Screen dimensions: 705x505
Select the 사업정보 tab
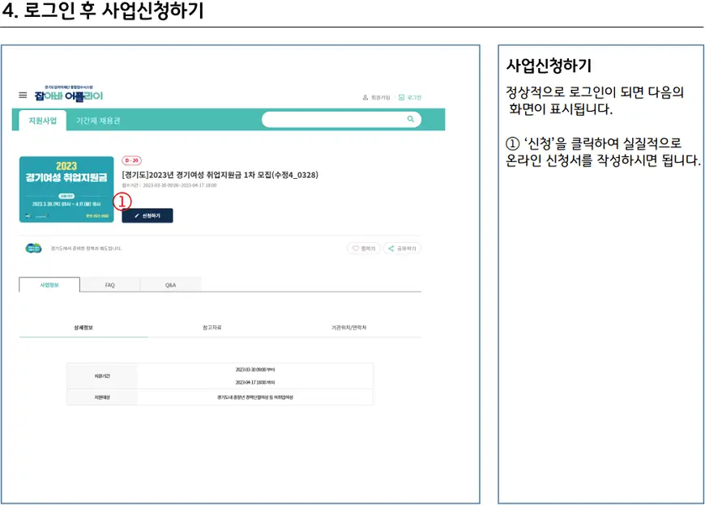pos(49,285)
